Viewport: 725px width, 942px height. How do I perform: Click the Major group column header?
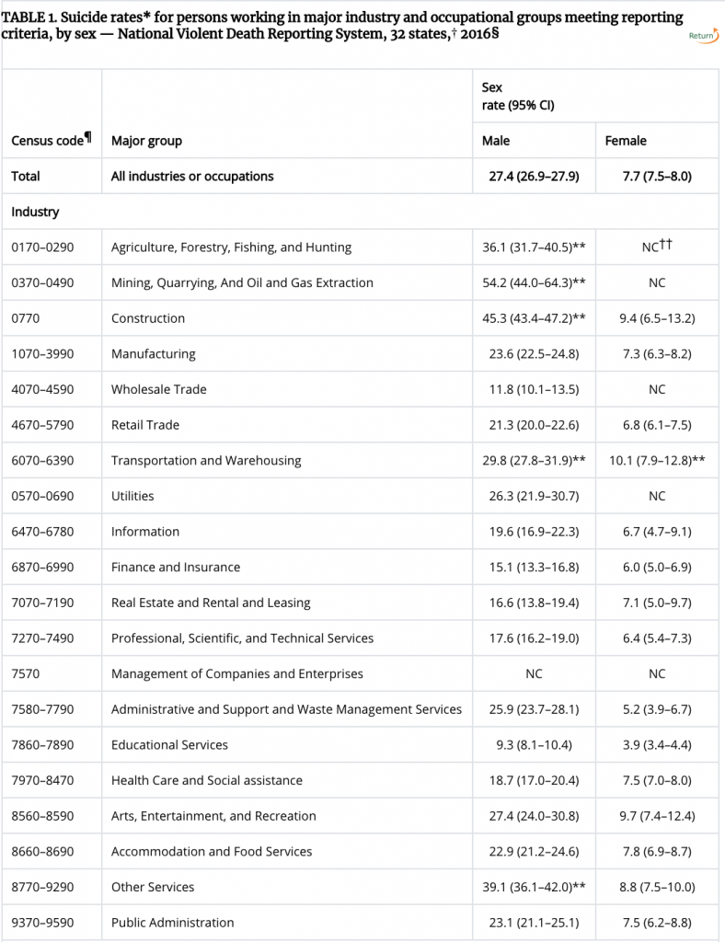pyautogui.click(x=146, y=141)
